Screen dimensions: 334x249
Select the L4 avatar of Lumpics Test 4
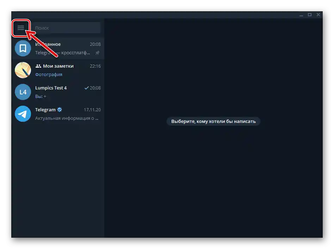[x=23, y=92]
